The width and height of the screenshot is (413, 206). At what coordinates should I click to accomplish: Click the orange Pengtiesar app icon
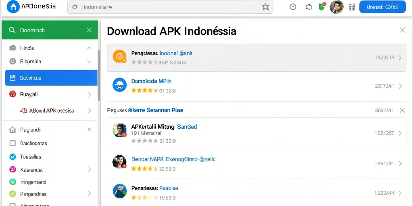pyautogui.click(x=119, y=56)
